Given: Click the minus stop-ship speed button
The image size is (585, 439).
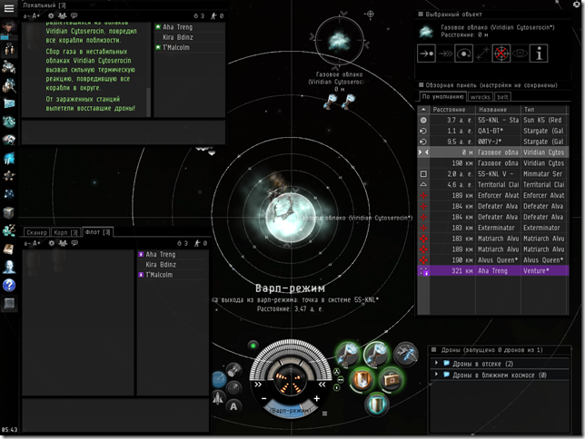Looking at the screenshot, I should tap(263, 399).
